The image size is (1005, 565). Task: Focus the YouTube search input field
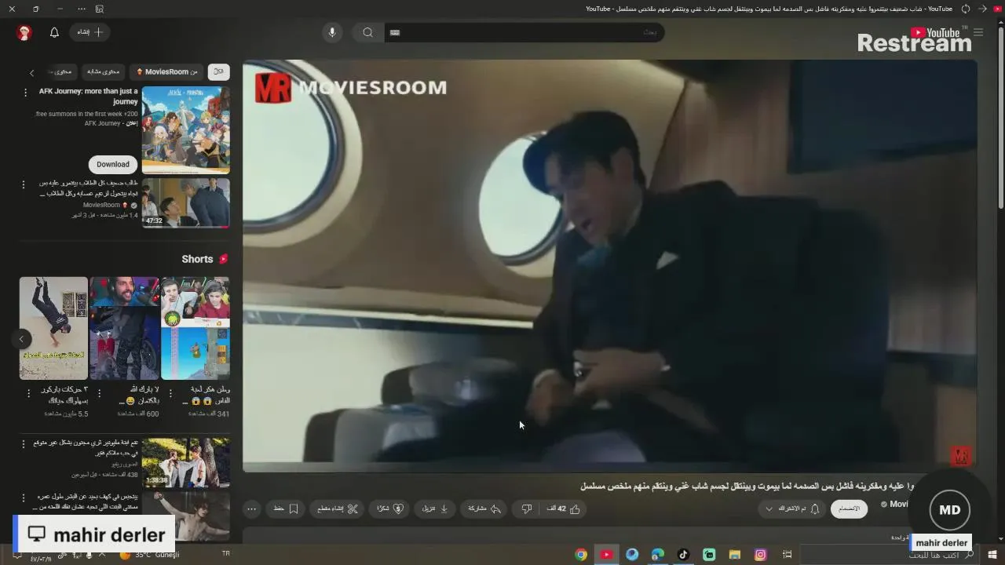[x=524, y=32]
